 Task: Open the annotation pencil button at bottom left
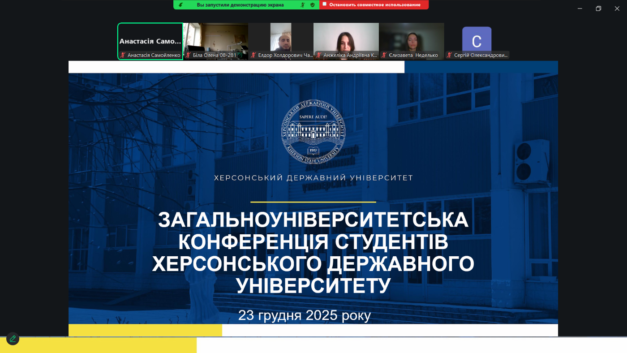pyautogui.click(x=13, y=339)
